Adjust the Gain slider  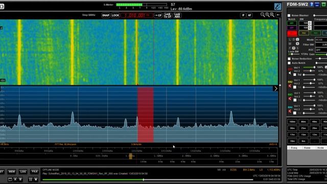pos(321,54)
